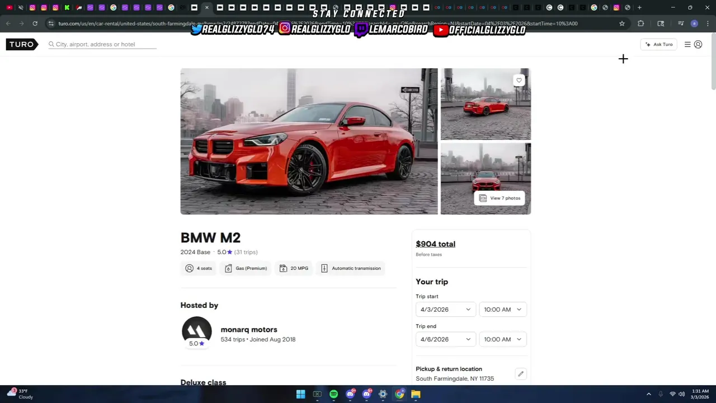This screenshot has width=716, height=403.
Task: Show hidden system tray icons
Action: coord(648,394)
